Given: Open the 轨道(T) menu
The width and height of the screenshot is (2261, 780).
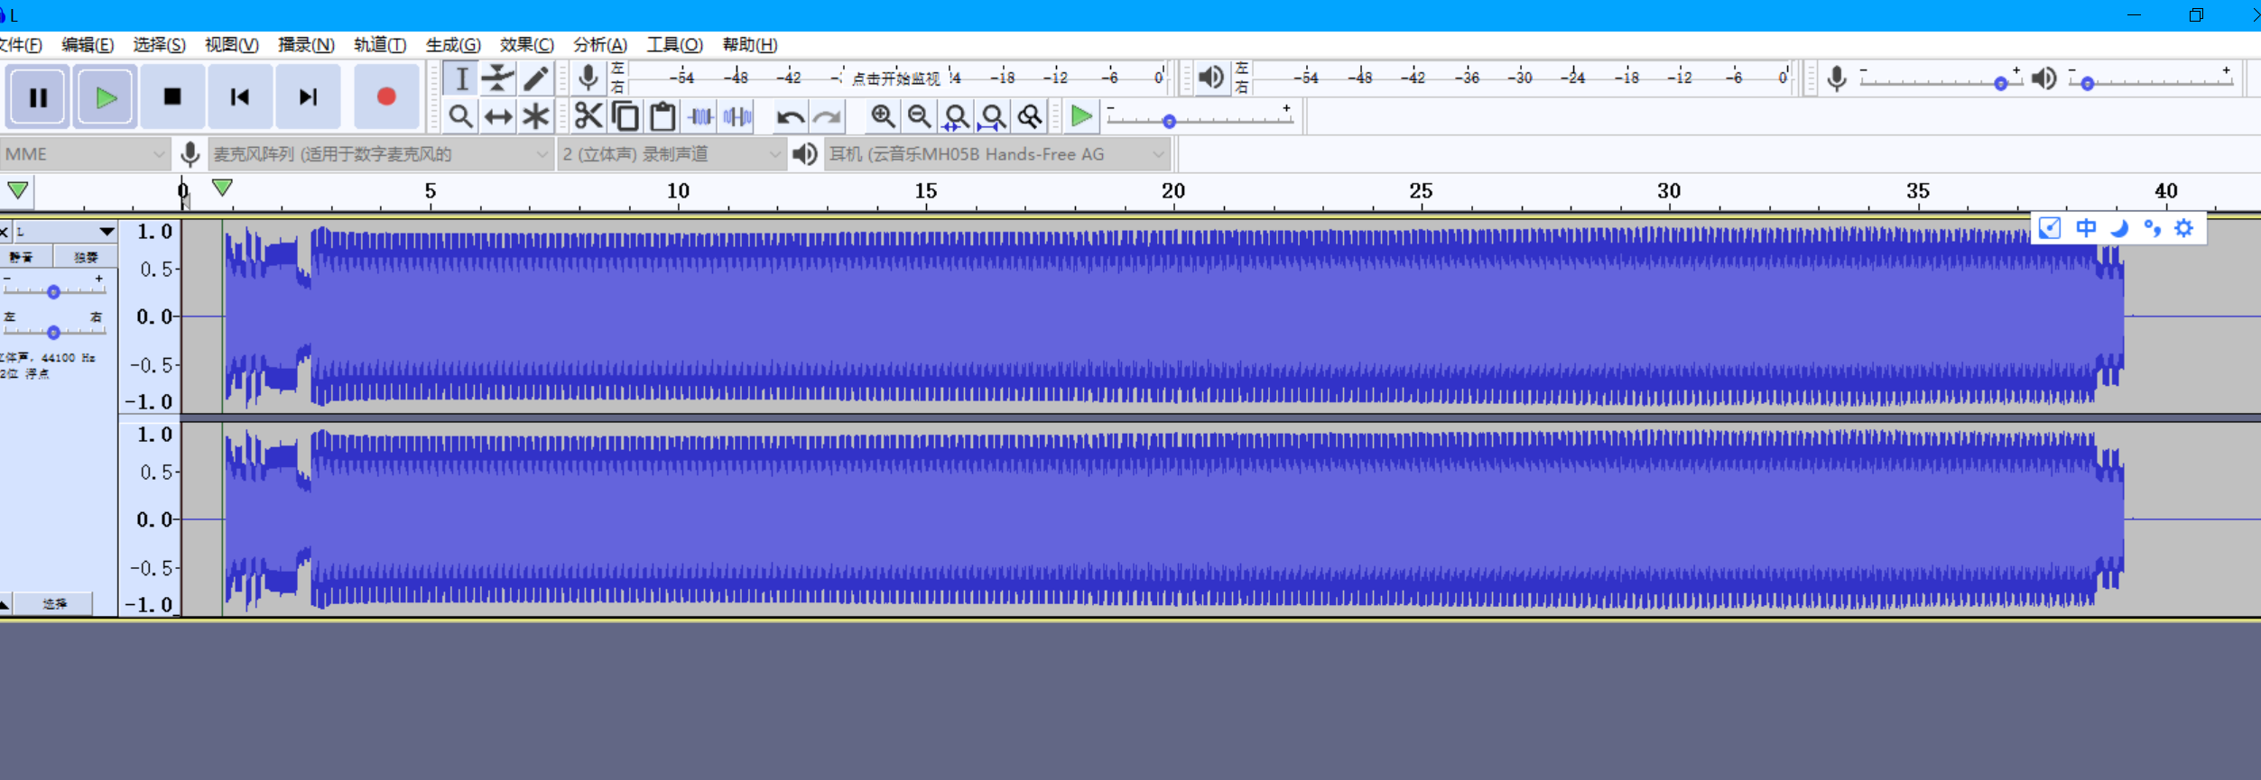Looking at the screenshot, I should point(380,44).
